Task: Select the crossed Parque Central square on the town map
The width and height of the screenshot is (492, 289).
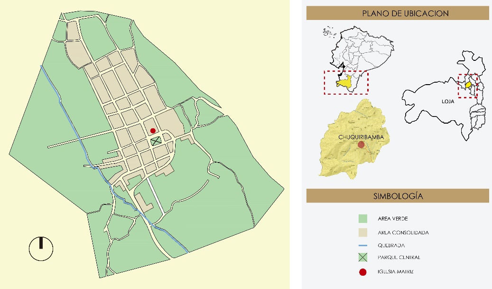Action: [x=156, y=141]
